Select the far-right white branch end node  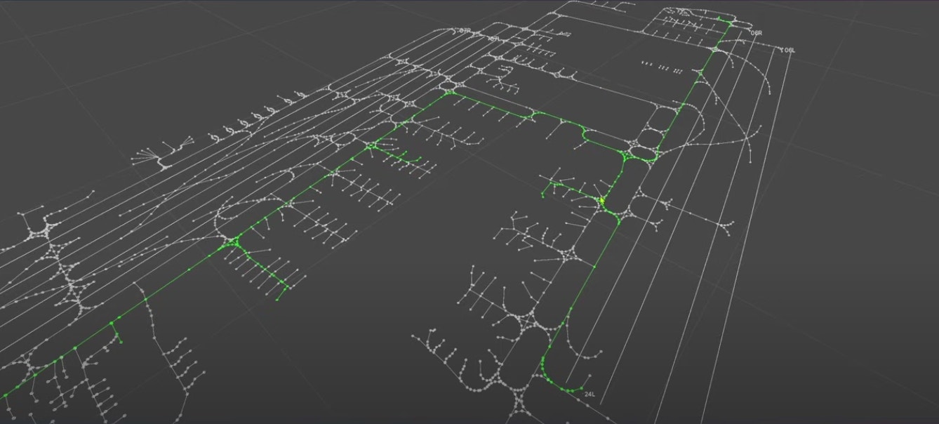731,224
